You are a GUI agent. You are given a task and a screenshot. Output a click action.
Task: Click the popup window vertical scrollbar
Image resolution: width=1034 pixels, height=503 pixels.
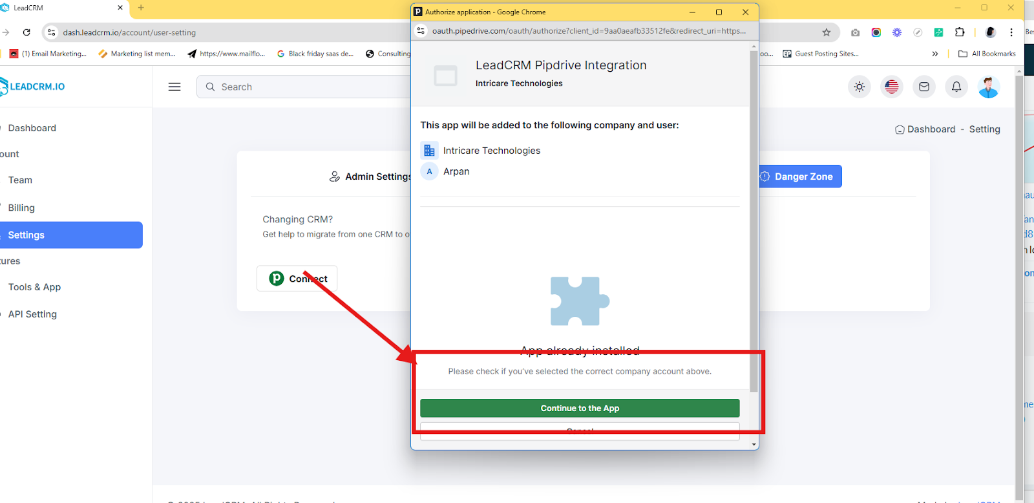(x=754, y=220)
